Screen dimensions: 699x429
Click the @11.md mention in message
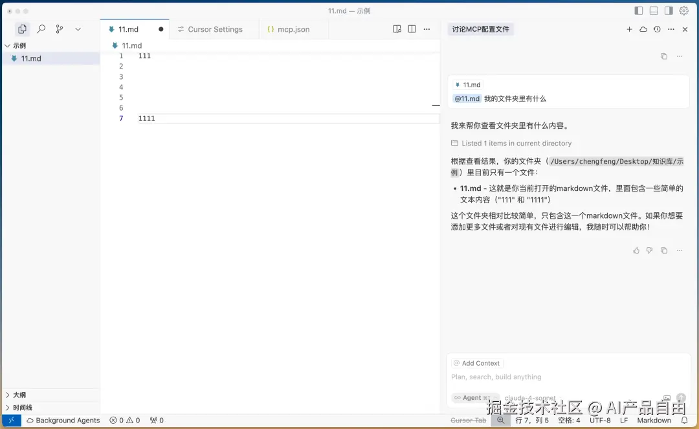coord(467,98)
